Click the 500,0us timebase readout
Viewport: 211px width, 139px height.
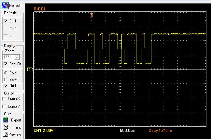click(x=127, y=131)
